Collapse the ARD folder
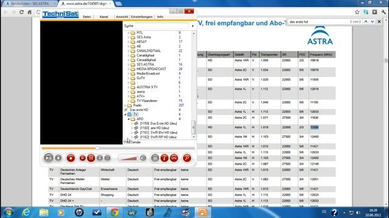 tap(128, 119)
